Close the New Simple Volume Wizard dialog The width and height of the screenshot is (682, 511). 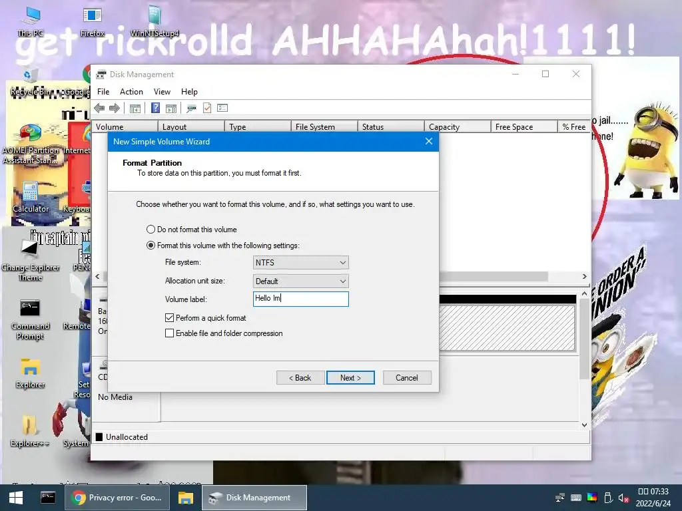(x=429, y=141)
